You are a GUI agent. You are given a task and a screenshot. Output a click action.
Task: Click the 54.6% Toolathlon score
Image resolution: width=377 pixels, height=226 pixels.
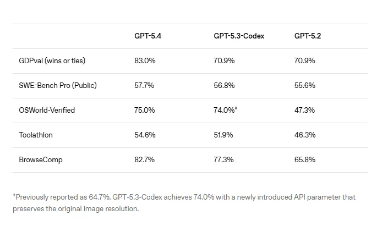[x=145, y=135]
